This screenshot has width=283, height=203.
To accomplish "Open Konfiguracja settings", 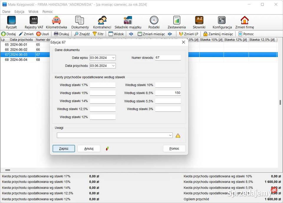I will pyautogui.click(x=222, y=22).
